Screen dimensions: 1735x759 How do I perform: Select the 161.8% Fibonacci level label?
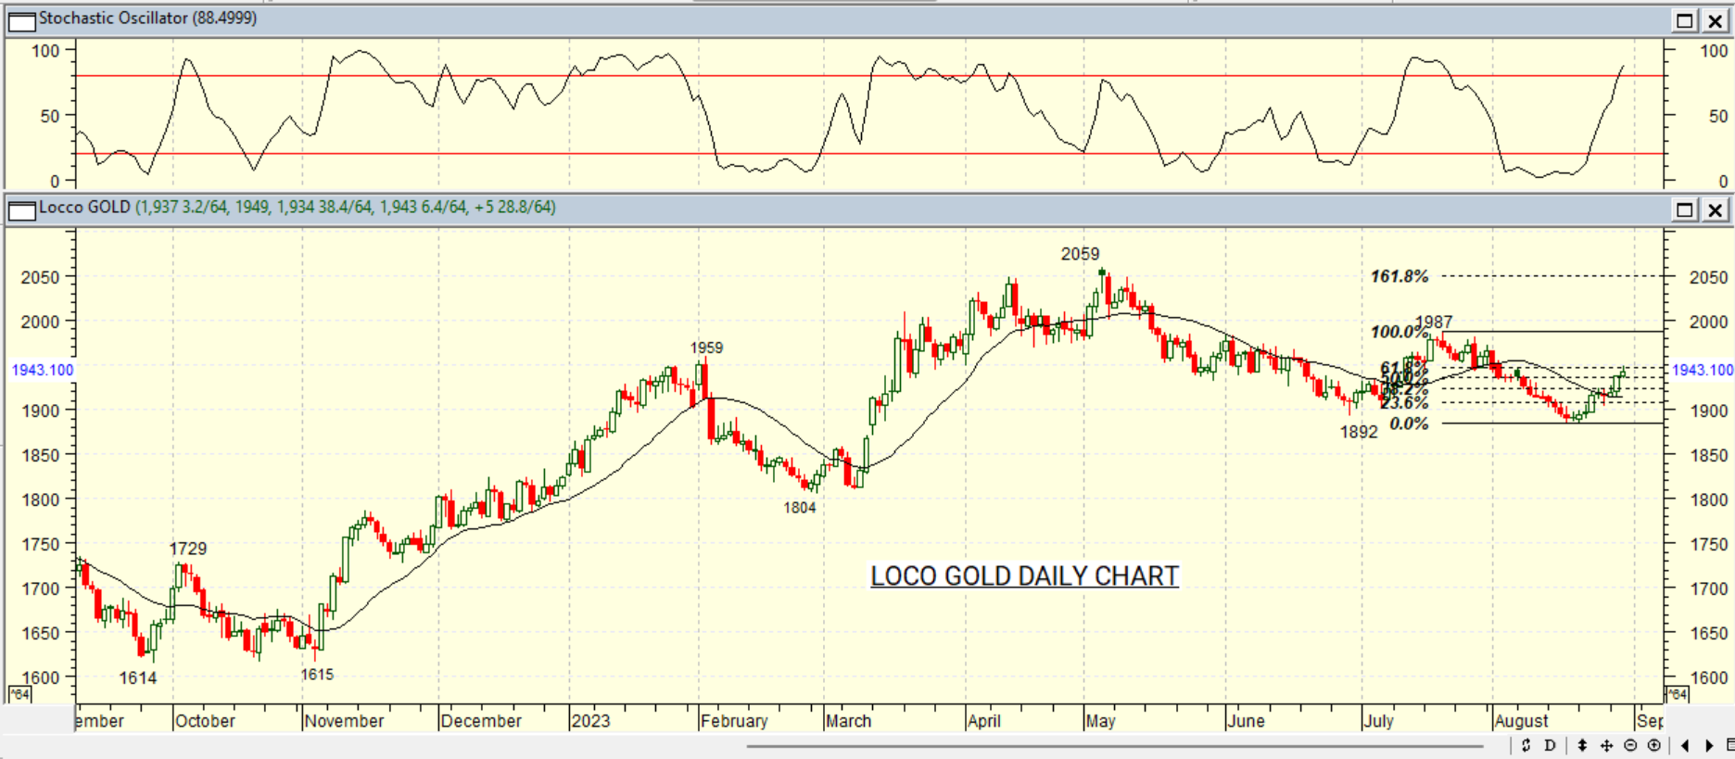(1399, 276)
